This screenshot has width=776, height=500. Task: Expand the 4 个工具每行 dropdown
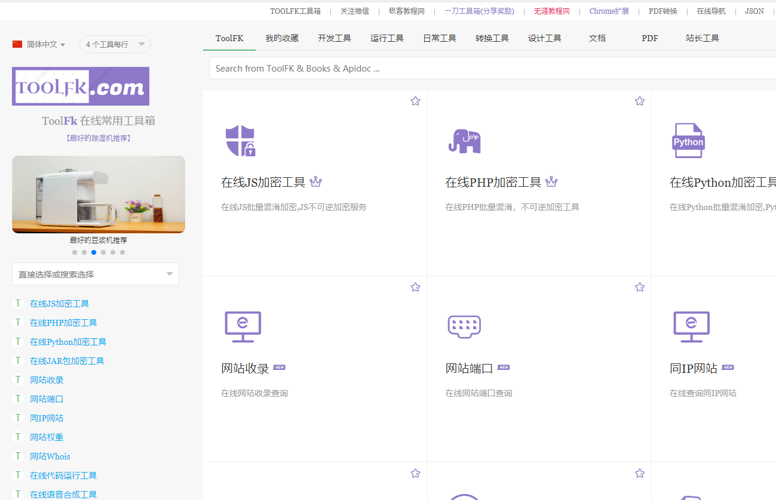[x=115, y=44]
